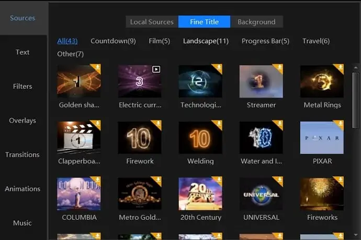Select the Metal Rings thumbnail
The image size is (361, 240).
pyautogui.click(x=322, y=81)
